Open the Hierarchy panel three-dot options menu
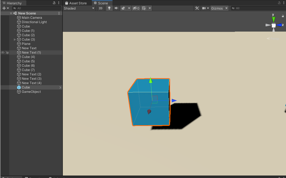Screen dimensions: 286x178 (x=59, y=3)
